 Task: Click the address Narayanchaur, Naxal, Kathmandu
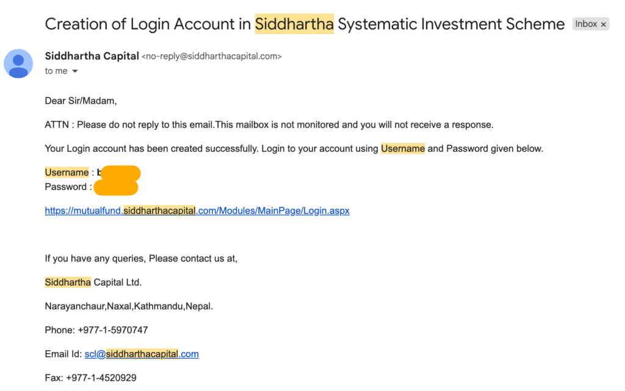(129, 306)
